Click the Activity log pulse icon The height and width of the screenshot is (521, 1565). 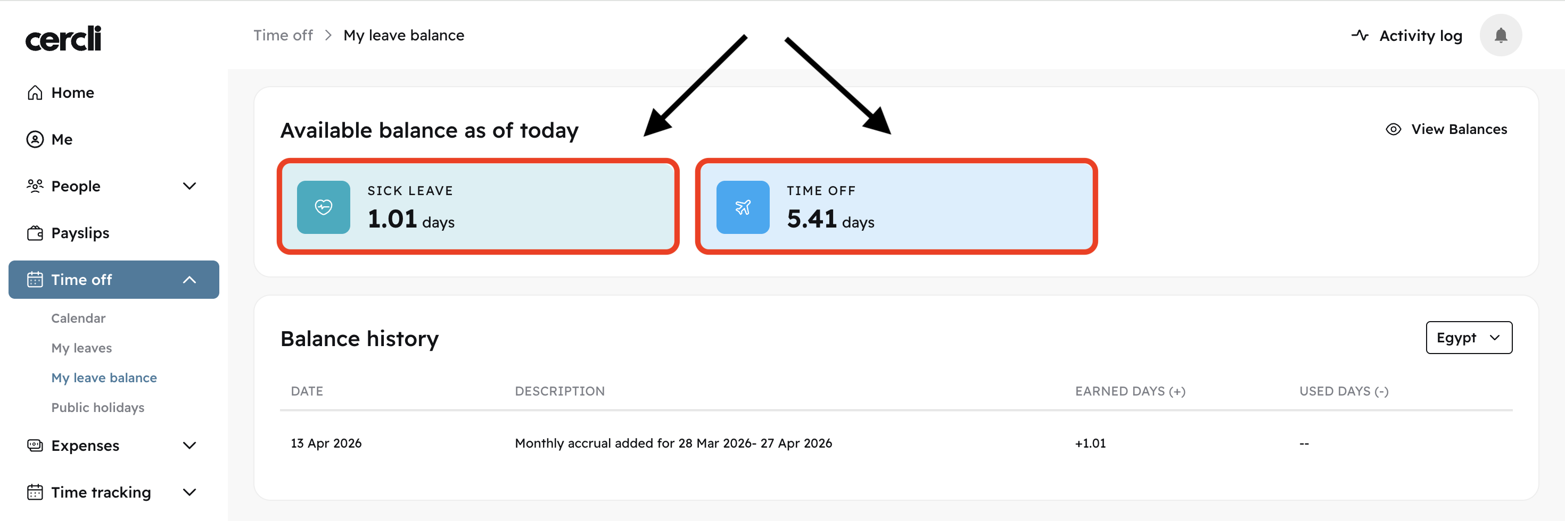[1360, 36]
